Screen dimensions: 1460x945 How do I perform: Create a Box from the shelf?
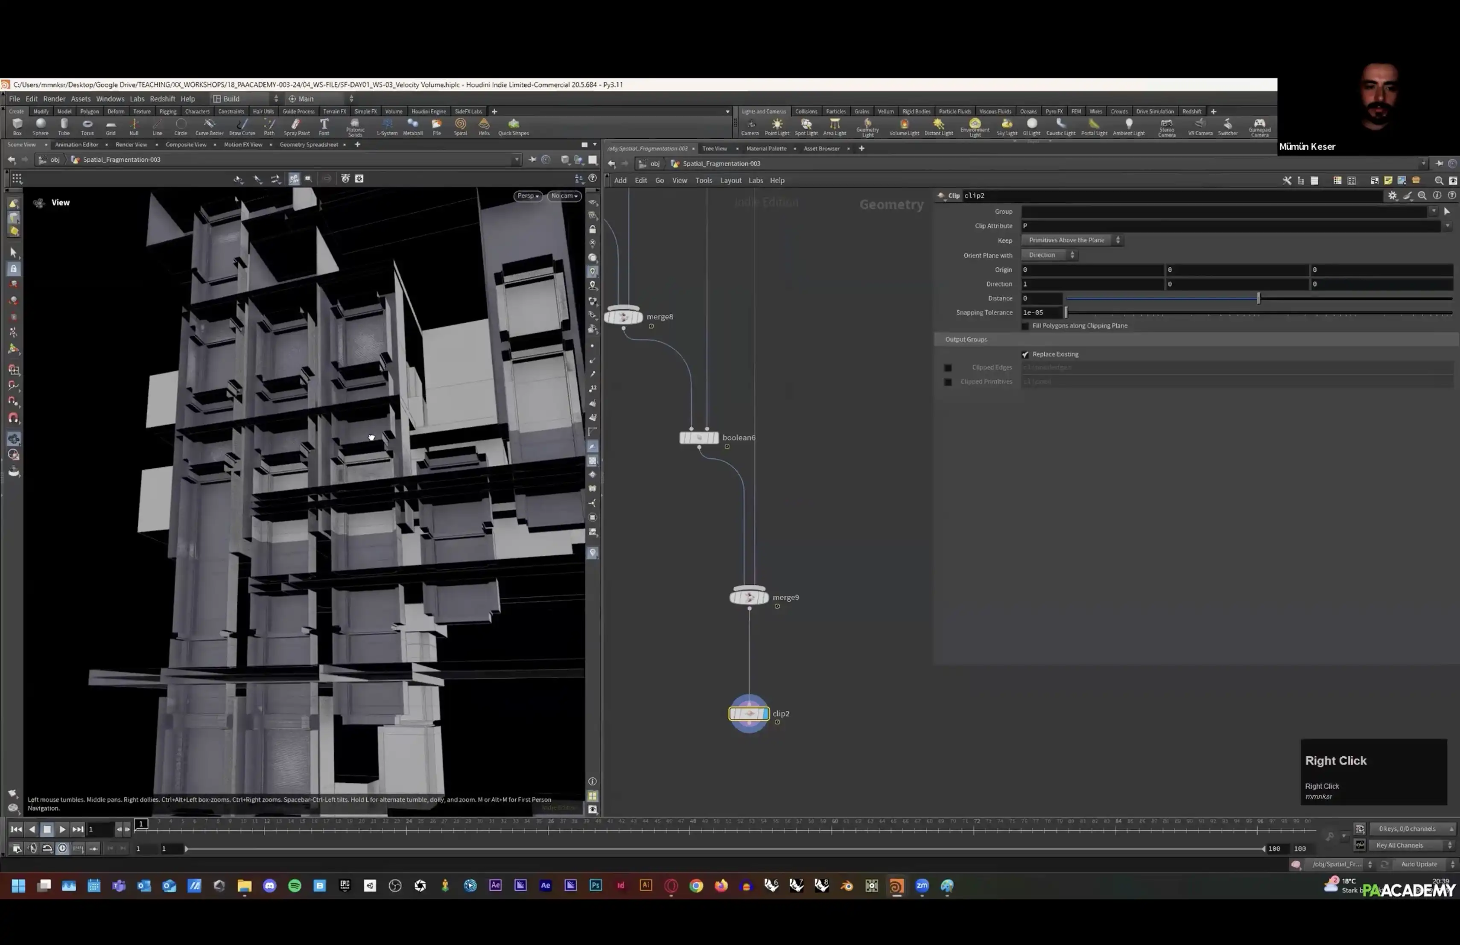click(x=17, y=126)
